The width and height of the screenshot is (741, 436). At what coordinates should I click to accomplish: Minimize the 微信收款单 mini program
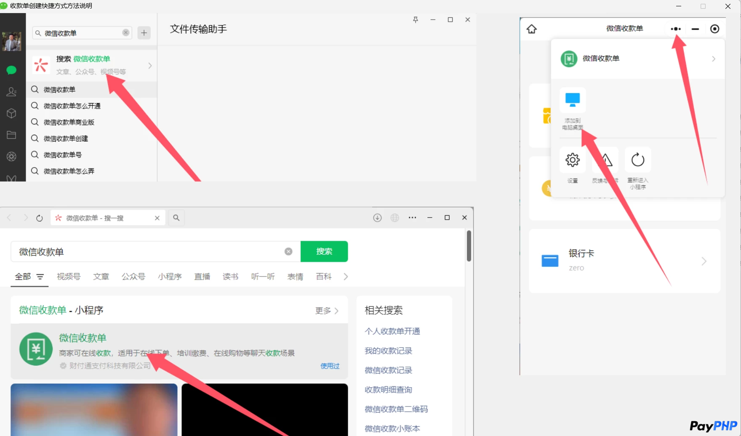coord(695,29)
